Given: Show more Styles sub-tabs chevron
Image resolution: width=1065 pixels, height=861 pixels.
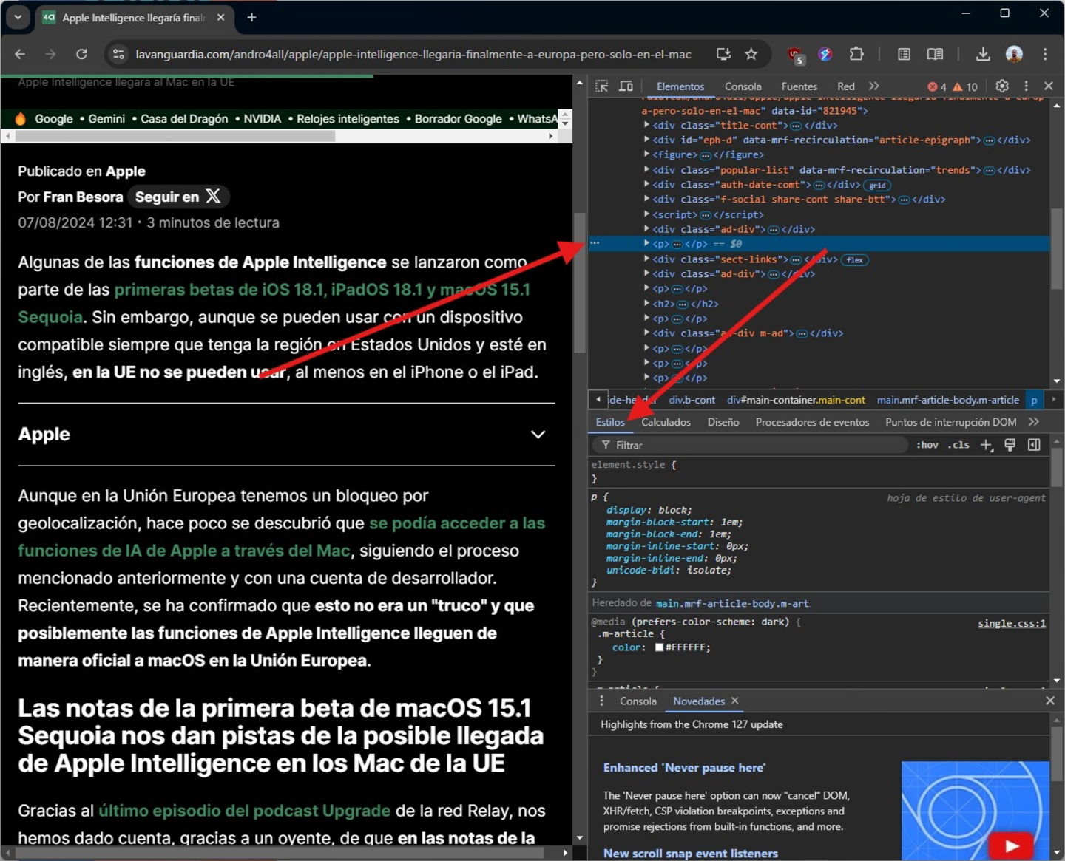Looking at the screenshot, I should click(x=1034, y=422).
